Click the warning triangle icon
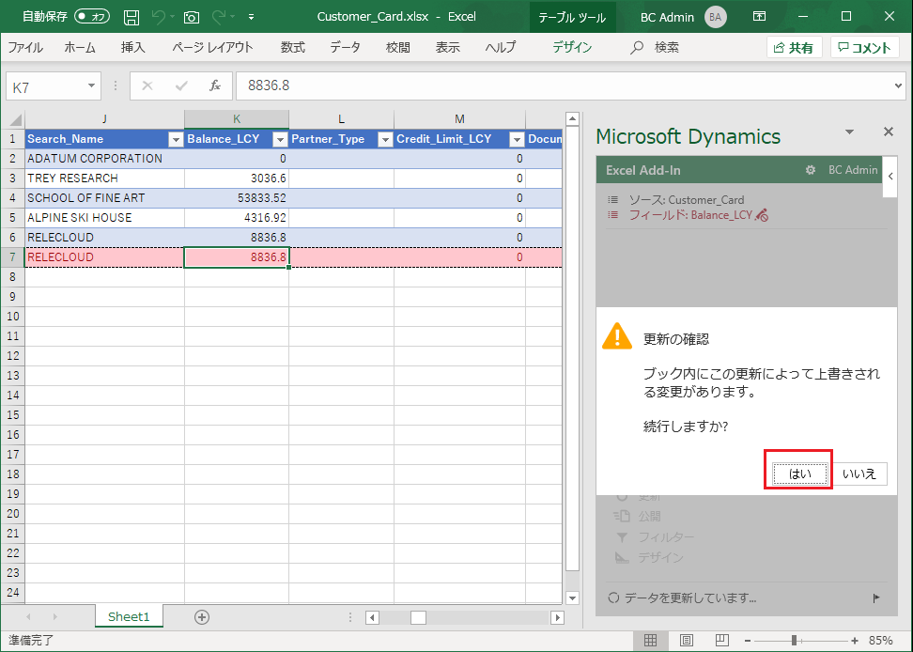This screenshot has width=913, height=652. pyautogui.click(x=616, y=336)
